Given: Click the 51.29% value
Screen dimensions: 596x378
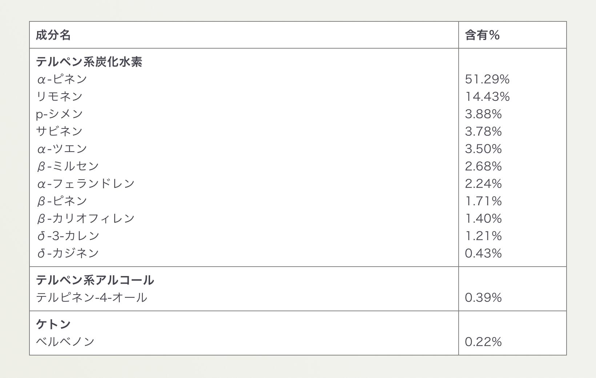Looking at the screenshot, I should click(x=487, y=79).
